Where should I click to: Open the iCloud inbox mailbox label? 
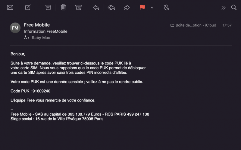(x=193, y=25)
